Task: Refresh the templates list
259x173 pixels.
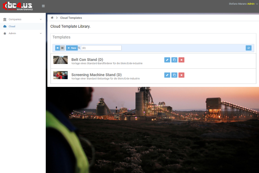Action: coord(248,48)
